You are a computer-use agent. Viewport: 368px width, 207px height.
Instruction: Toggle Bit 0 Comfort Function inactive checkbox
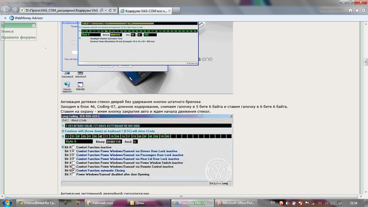73,147
